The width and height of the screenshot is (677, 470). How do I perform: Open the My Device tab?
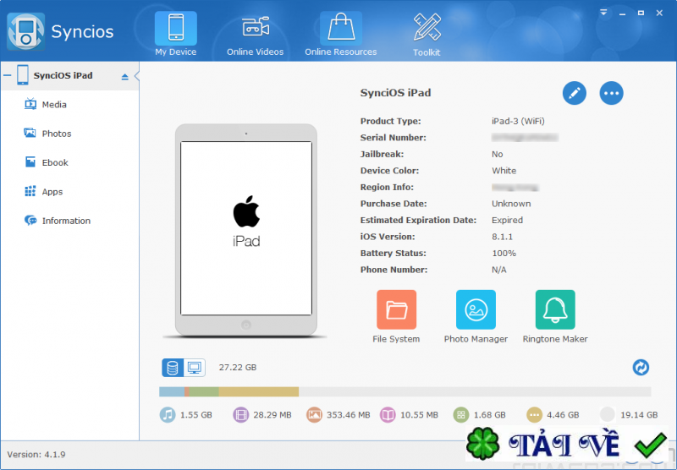pos(176,35)
